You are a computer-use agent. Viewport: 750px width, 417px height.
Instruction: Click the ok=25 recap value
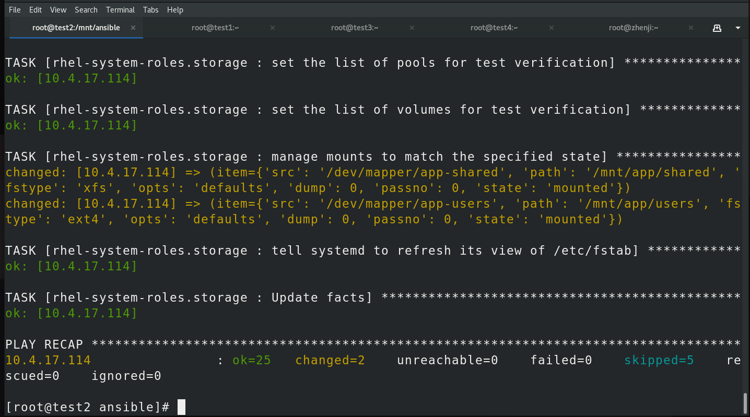252,360
